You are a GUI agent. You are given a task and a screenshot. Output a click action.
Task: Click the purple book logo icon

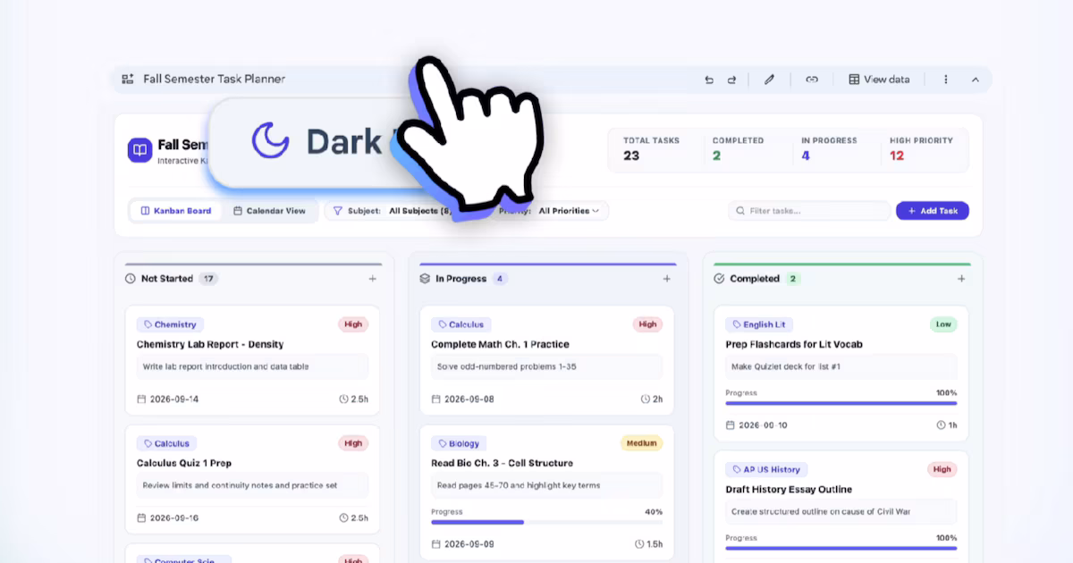139,150
